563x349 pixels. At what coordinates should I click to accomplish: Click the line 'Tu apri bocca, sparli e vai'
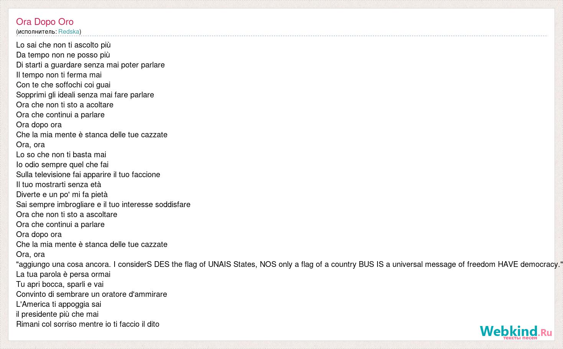click(60, 285)
